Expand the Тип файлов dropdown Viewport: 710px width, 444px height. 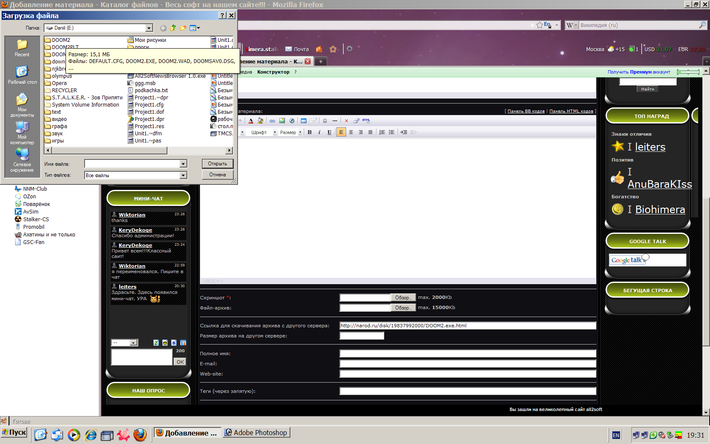click(x=183, y=175)
